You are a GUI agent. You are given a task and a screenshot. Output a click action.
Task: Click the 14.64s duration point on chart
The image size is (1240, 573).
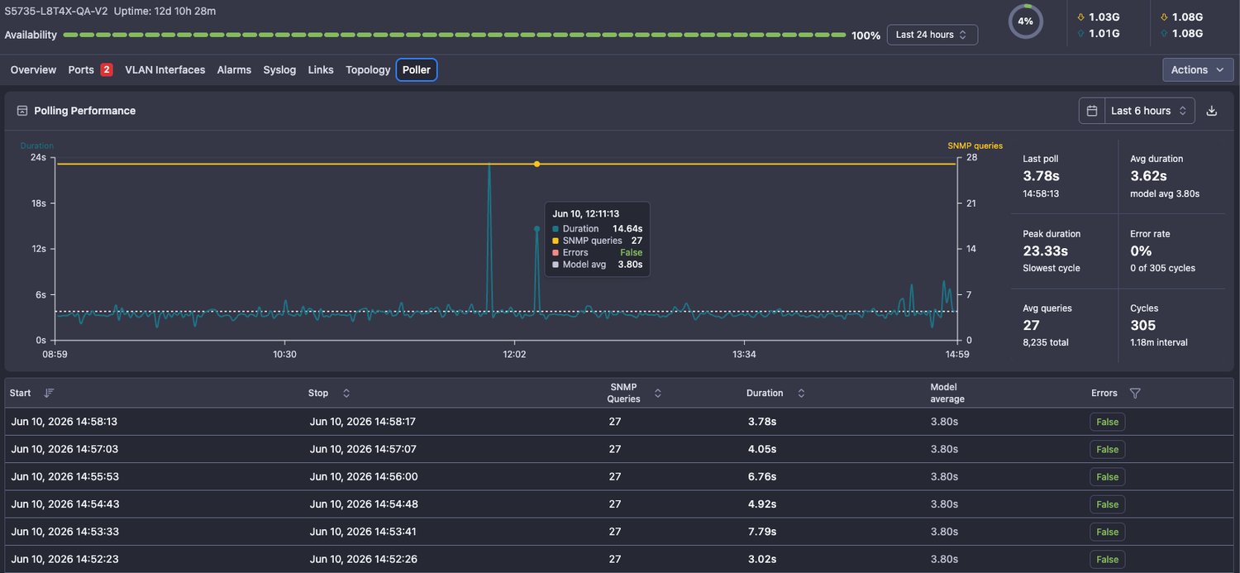click(537, 228)
